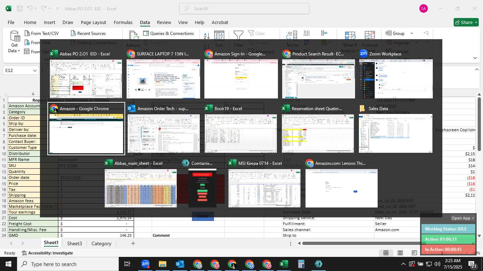Click the GMD value 146.23 cell
Image resolution: width=483 pixels, height=271 pixels.
(96, 235)
